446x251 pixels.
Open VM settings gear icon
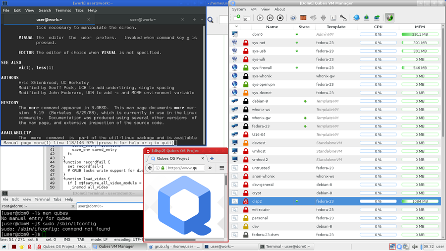293,18
